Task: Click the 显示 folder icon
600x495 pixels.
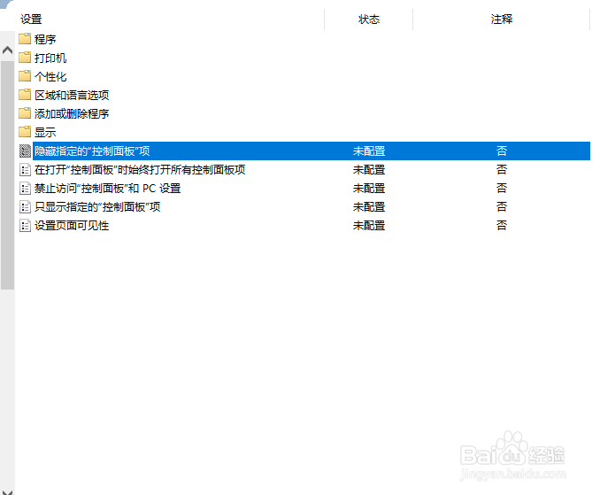Action: coord(25,132)
